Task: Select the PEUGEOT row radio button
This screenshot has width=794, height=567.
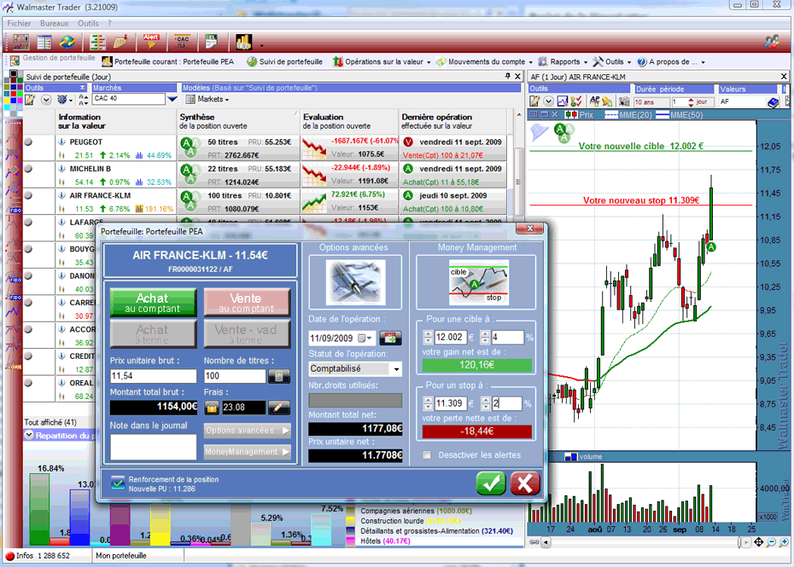Action: pos(28,142)
